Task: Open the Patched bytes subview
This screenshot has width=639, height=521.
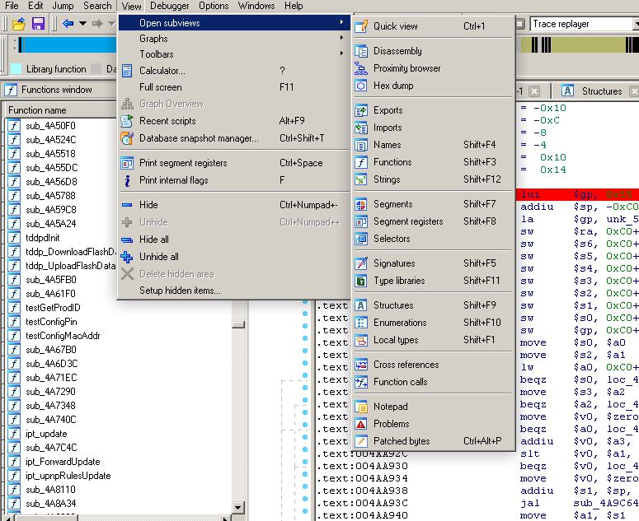Action: [x=433, y=441]
